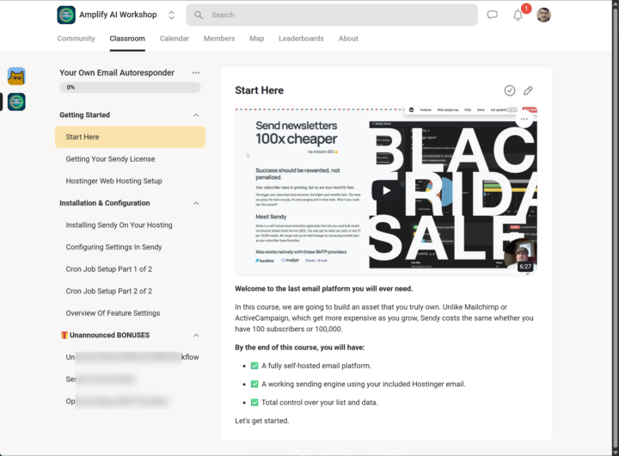Focus the Search input field
The height and width of the screenshot is (456, 619).
coord(332,15)
